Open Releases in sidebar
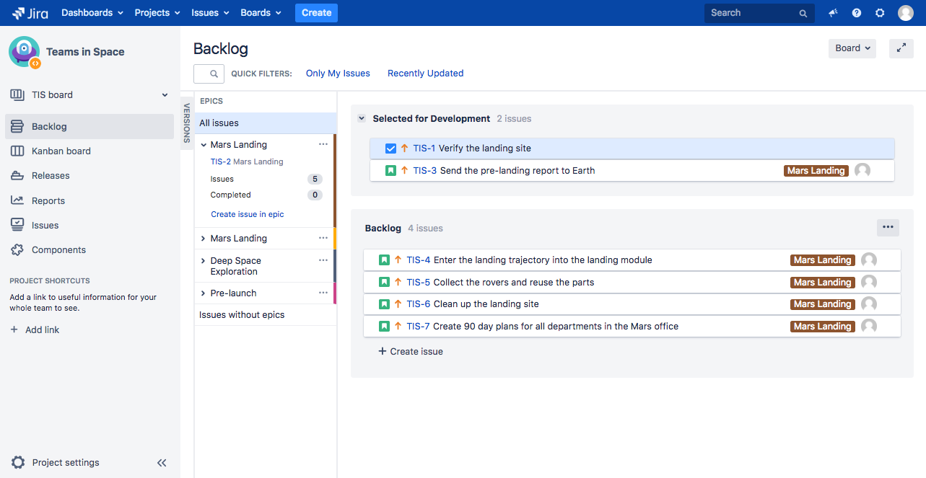This screenshot has width=926, height=478. [89, 175]
